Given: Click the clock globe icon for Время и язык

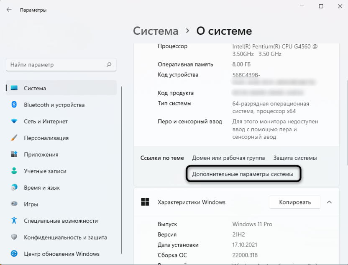Looking at the screenshot, I should [x=14, y=187].
